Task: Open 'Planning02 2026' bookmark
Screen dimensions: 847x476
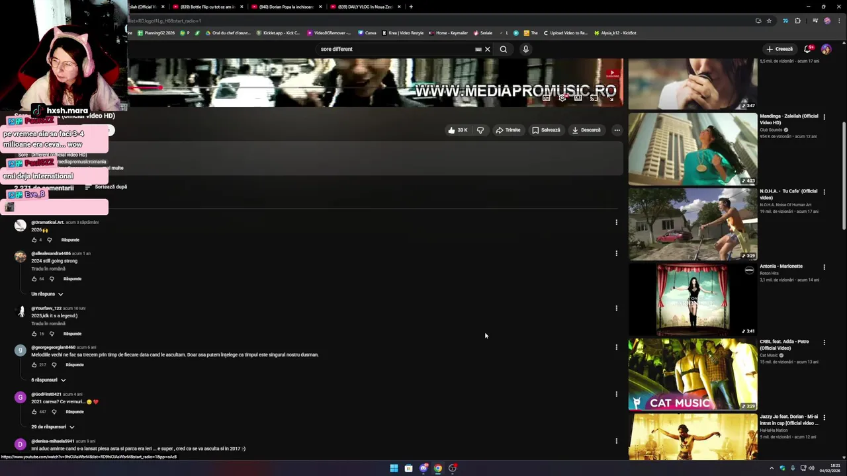Action: click(156, 33)
